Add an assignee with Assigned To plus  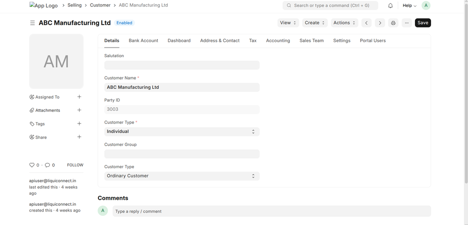coord(79,97)
